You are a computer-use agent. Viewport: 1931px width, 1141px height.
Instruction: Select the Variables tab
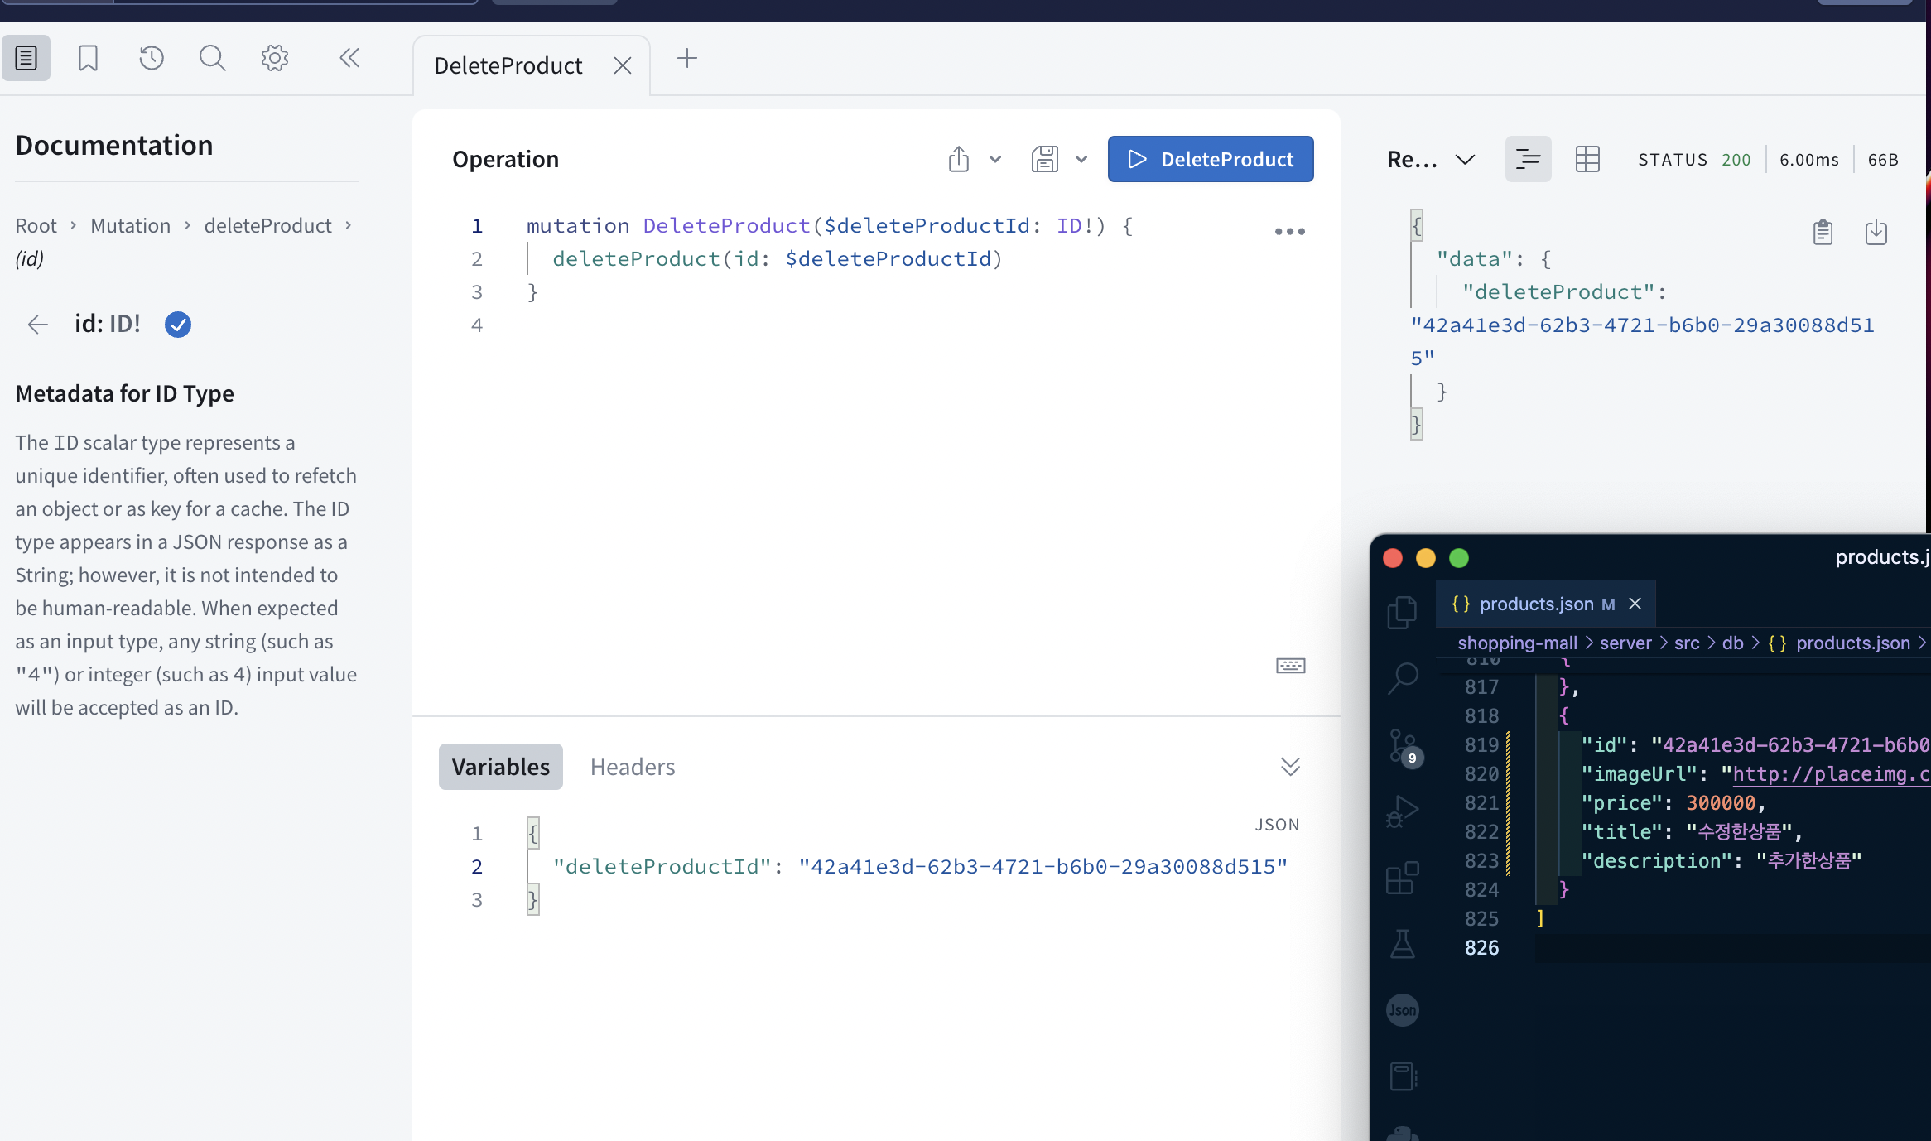point(500,767)
